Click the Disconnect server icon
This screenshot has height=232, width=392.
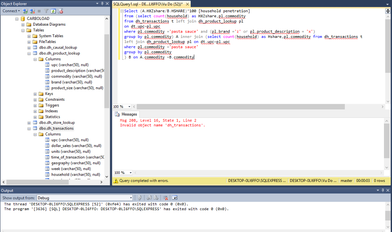(x=32, y=11)
